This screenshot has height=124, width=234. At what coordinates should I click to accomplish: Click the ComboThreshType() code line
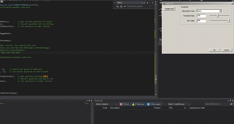[x=9, y=93]
